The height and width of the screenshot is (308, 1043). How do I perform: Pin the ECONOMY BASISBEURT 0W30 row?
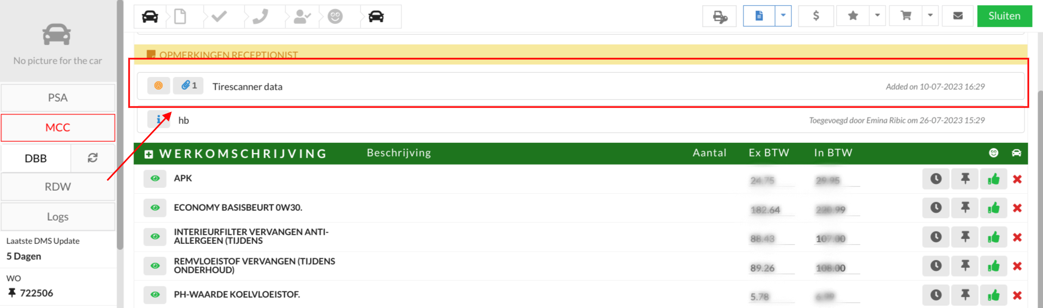click(x=965, y=208)
